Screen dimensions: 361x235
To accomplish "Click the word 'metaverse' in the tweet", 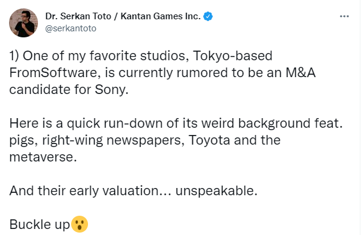I will pos(41,157).
